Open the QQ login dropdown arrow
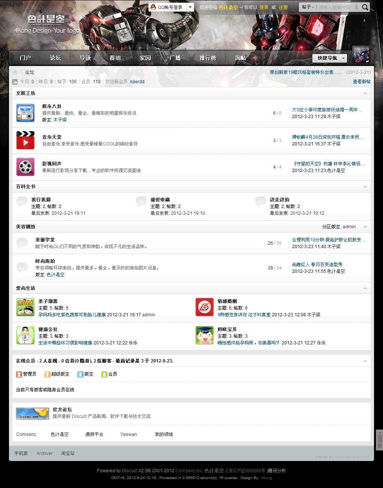 [190, 7]
